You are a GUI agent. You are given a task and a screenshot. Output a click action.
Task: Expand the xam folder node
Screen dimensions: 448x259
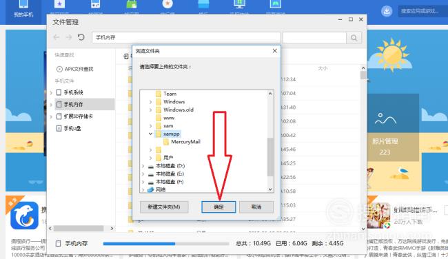pos(150,126)
